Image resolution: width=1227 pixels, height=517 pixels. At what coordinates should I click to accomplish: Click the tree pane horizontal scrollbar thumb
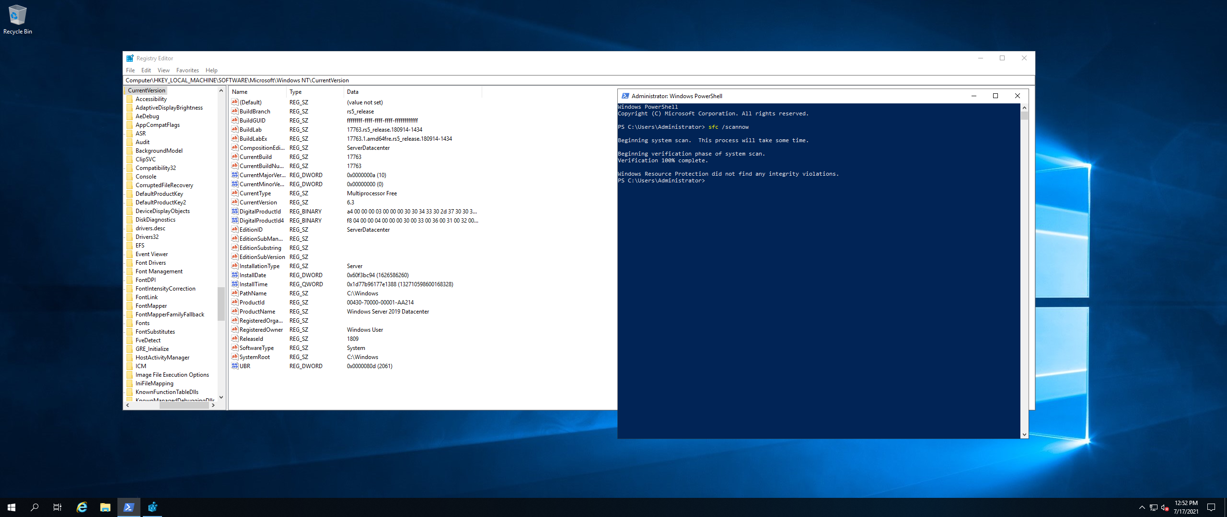click(184, 405)
